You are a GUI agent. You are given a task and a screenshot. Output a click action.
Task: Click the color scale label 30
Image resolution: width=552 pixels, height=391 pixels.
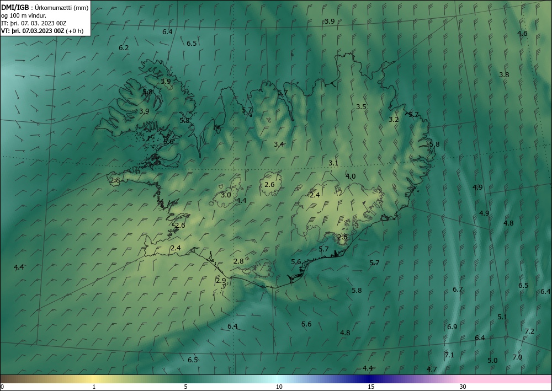tap(463, 387)
